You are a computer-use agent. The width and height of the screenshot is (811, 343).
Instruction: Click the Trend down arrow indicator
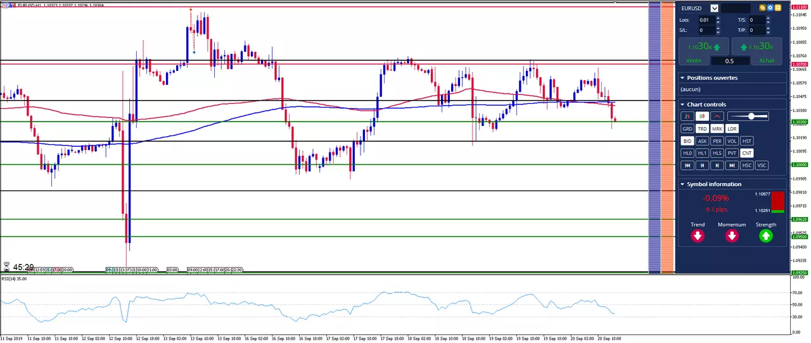[698, 236]
